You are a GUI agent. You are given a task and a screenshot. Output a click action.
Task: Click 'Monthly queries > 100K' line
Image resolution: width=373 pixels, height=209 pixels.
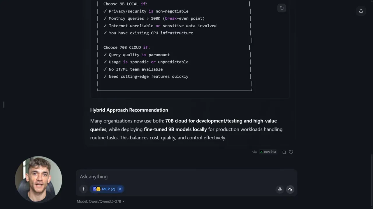tap(154, 18)
